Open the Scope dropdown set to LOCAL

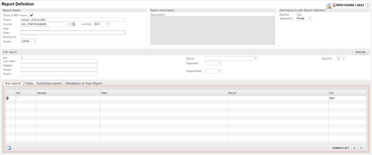29,41
